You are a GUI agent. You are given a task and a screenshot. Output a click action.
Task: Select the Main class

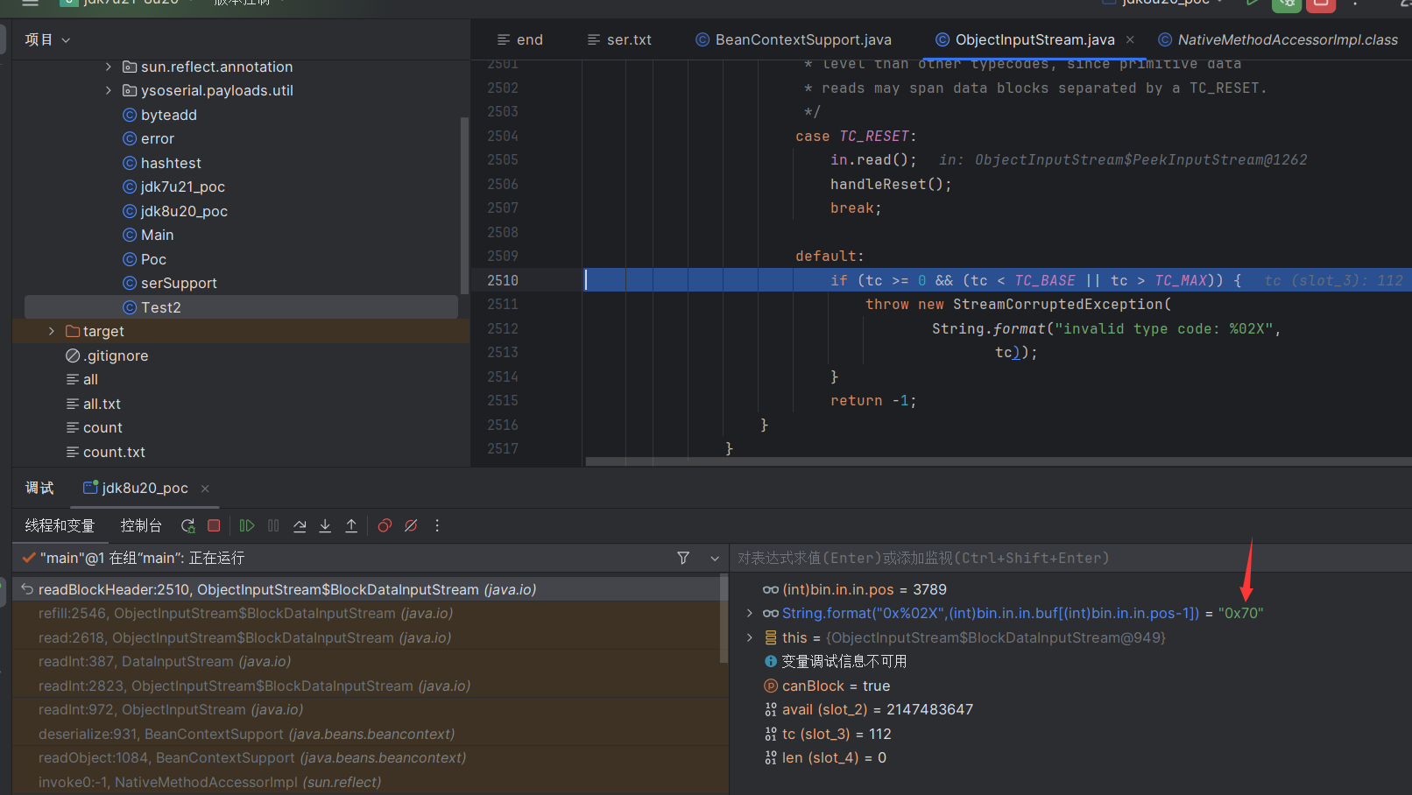point(157,235)
